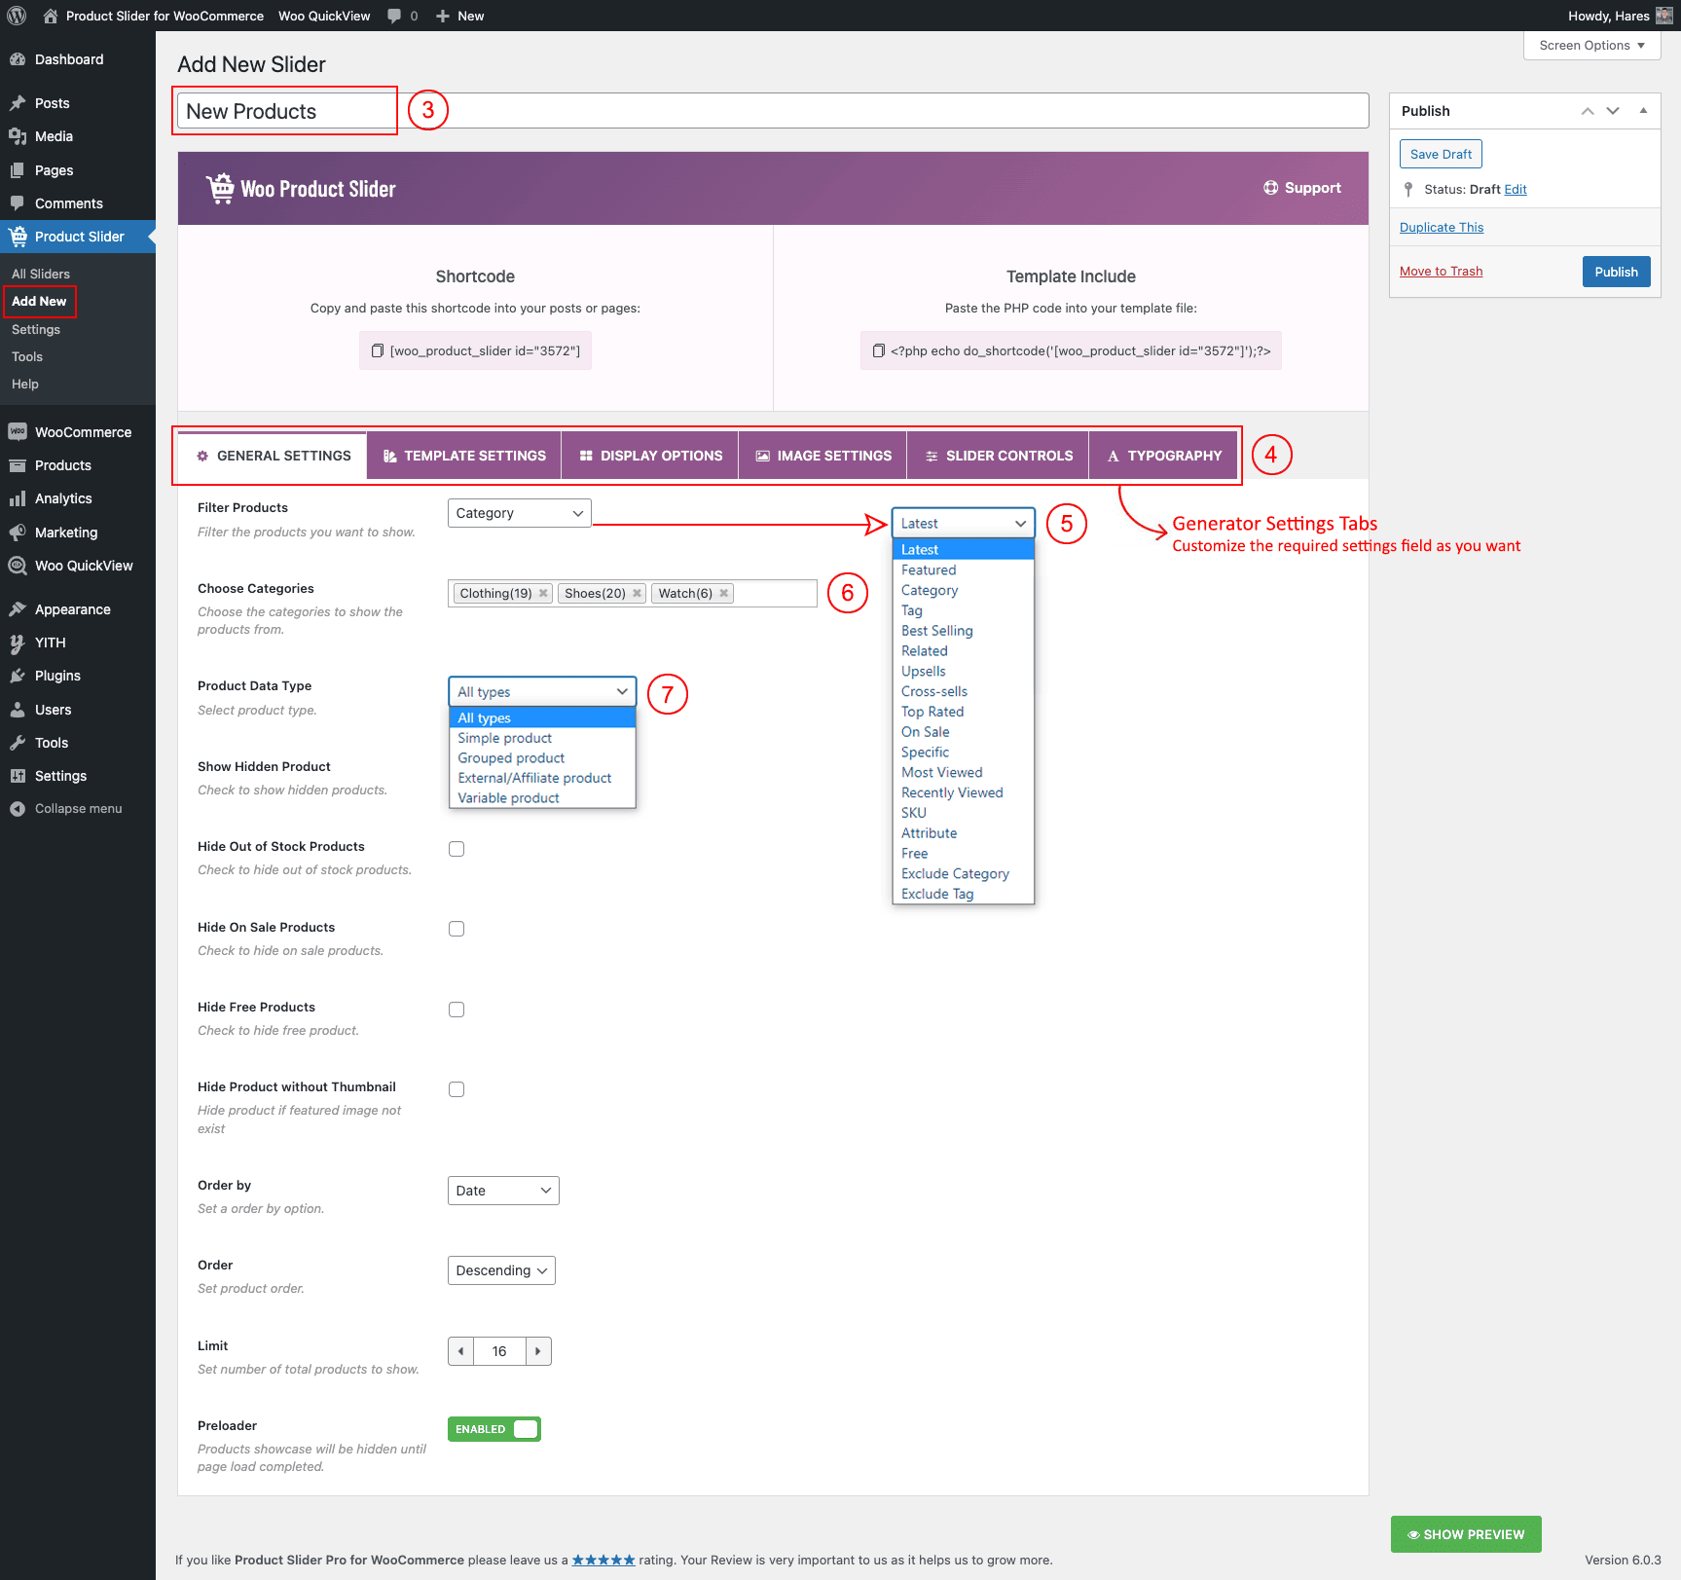The height and width of the screenshot is (1580, 1681).
Task: Expand the Screen Options panel
Action: click(1591, 46)
